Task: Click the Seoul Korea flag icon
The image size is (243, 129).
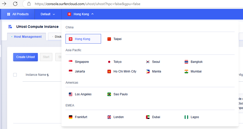Action: coord(148,62)
